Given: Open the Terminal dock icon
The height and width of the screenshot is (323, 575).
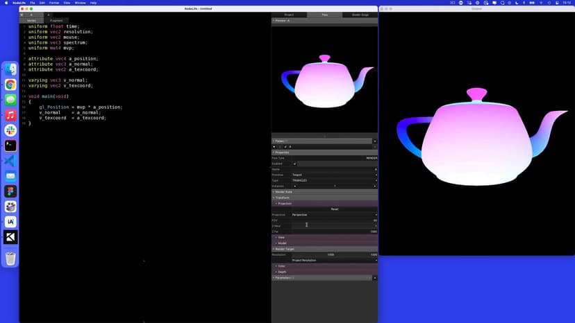Looking at the screenshot, I should point(10,146).
